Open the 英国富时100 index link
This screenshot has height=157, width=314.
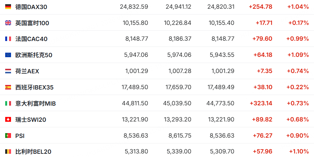click(x=32, y=23)
